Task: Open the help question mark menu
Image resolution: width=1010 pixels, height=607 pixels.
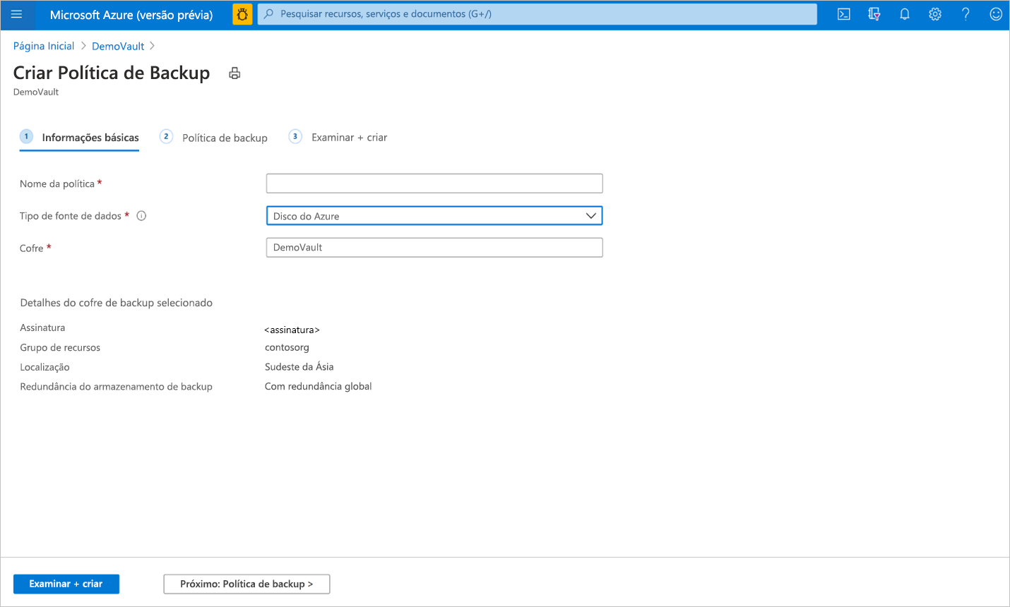Action: 966,14
